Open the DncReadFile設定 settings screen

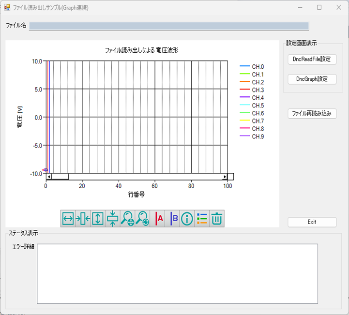point(312,59)
